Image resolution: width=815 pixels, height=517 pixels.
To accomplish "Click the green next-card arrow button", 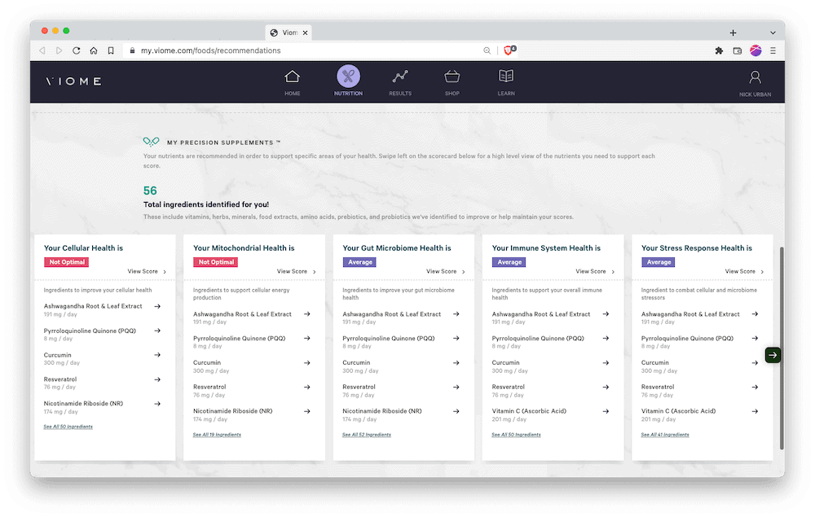I will point(773,354).
